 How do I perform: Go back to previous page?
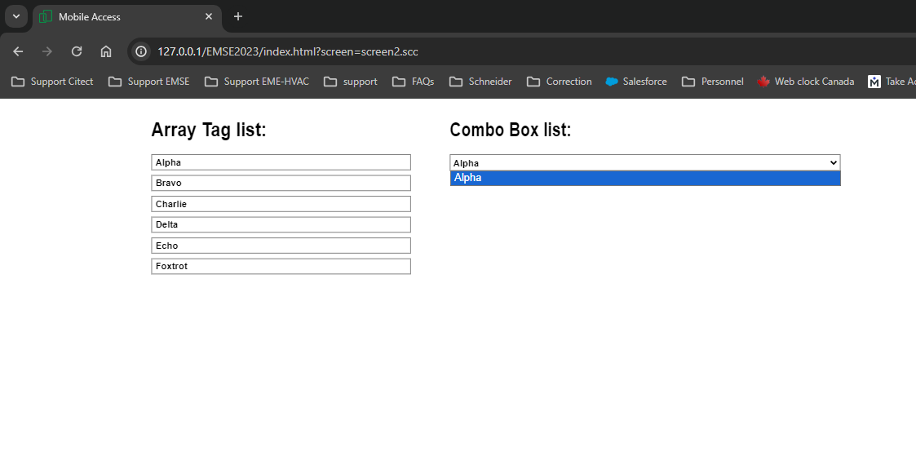click(x=18, y=51)
